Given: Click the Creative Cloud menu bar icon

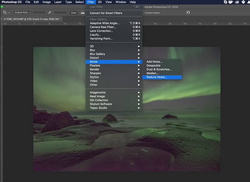Looking at the screenshot, I should click(x=237, y=2).
